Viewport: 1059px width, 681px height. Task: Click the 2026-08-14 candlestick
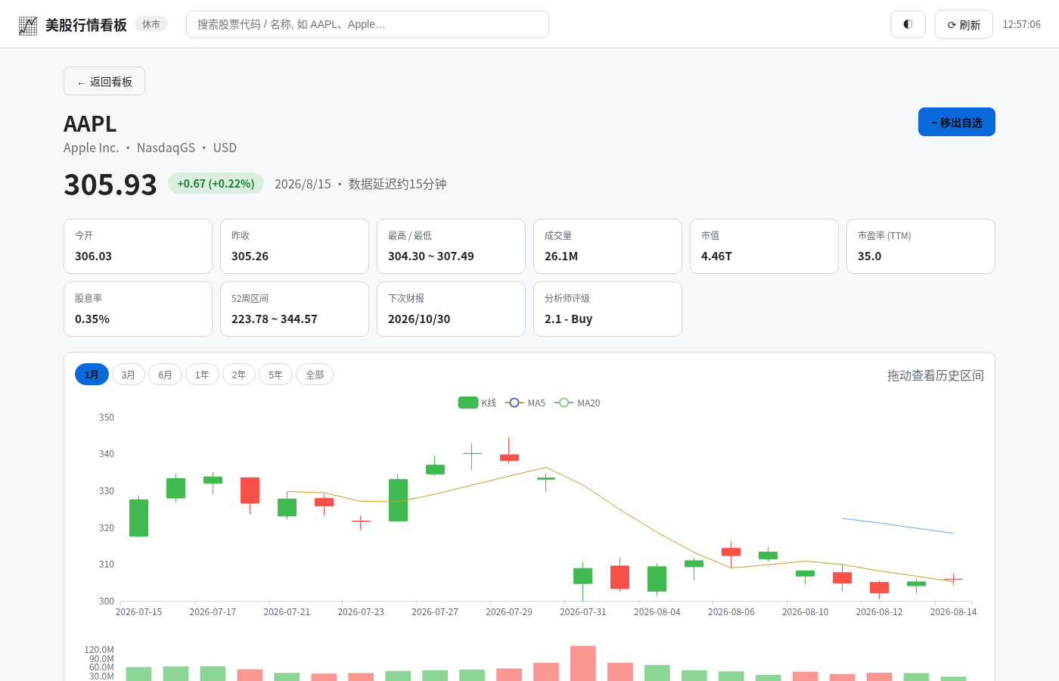pyautogui.click(x=954, y=580)
